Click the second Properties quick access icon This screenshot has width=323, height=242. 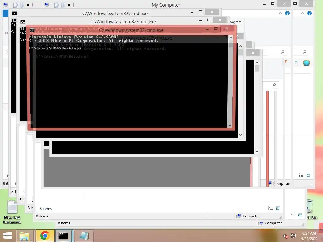click(x=56, y=5)
